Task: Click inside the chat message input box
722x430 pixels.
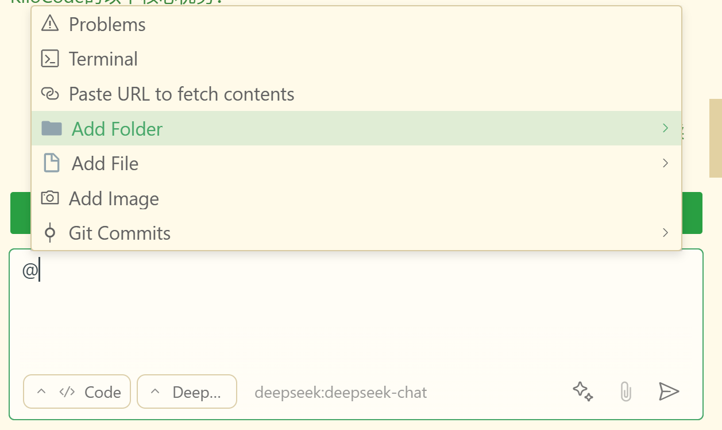Action: click(x=356, y=310)
